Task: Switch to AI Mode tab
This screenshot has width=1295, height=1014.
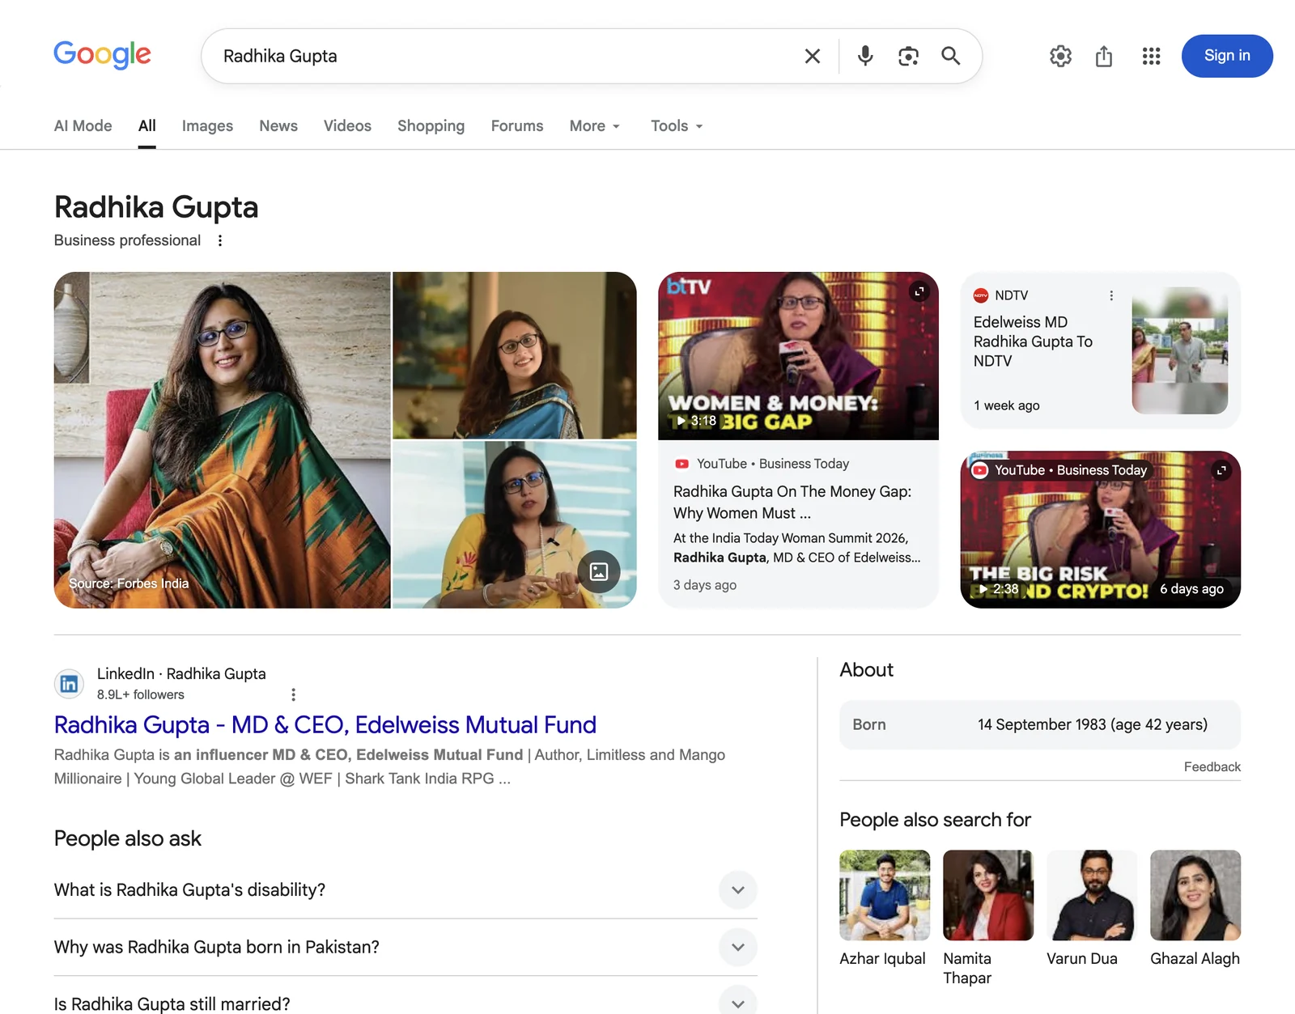Action: [83, 125]
